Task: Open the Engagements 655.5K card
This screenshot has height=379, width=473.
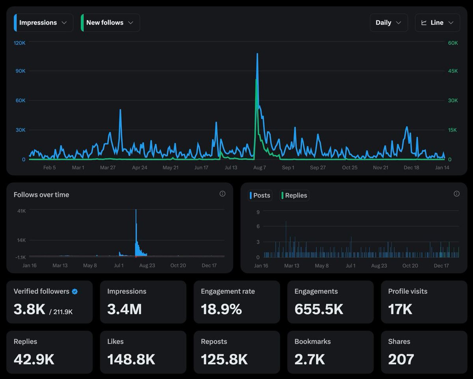Action: click(330, 302)
